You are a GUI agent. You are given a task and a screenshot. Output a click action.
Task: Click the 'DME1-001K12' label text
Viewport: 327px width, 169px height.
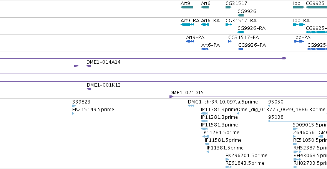pyautogui.click(x=104, y=85)
